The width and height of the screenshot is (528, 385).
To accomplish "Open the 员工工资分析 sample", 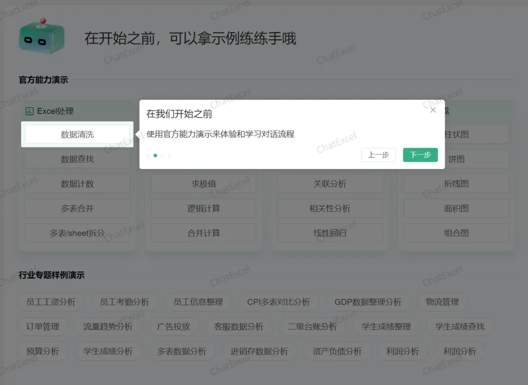I will [x=51, y=302].
